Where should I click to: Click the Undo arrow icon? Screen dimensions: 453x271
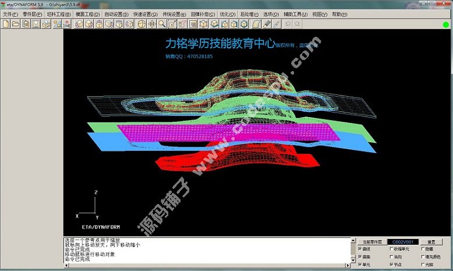(x=288, y=24)
